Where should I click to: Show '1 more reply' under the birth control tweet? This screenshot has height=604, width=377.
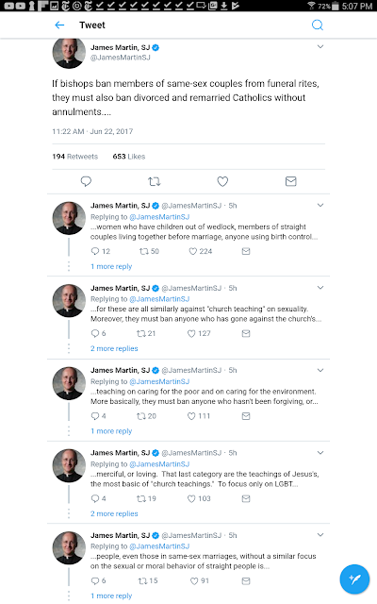pyautogui.click(x=111, y=266)
